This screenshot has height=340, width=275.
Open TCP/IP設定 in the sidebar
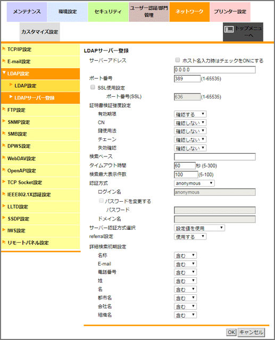40,49
